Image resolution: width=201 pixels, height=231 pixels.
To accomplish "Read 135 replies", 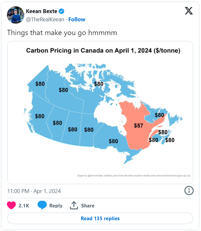I will (x=100, y=218).
